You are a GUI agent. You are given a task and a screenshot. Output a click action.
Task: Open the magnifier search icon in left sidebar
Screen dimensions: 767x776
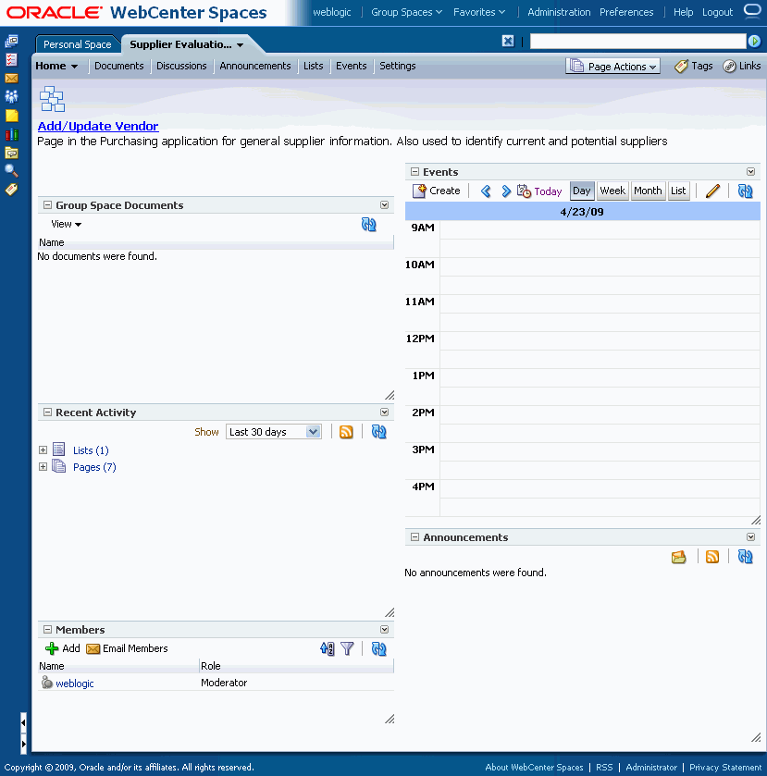pyautogui.click(x=11, y=171)
